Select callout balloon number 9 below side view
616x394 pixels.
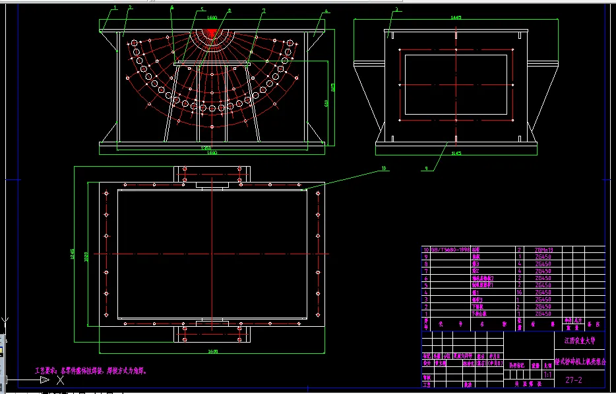point(426,169)
